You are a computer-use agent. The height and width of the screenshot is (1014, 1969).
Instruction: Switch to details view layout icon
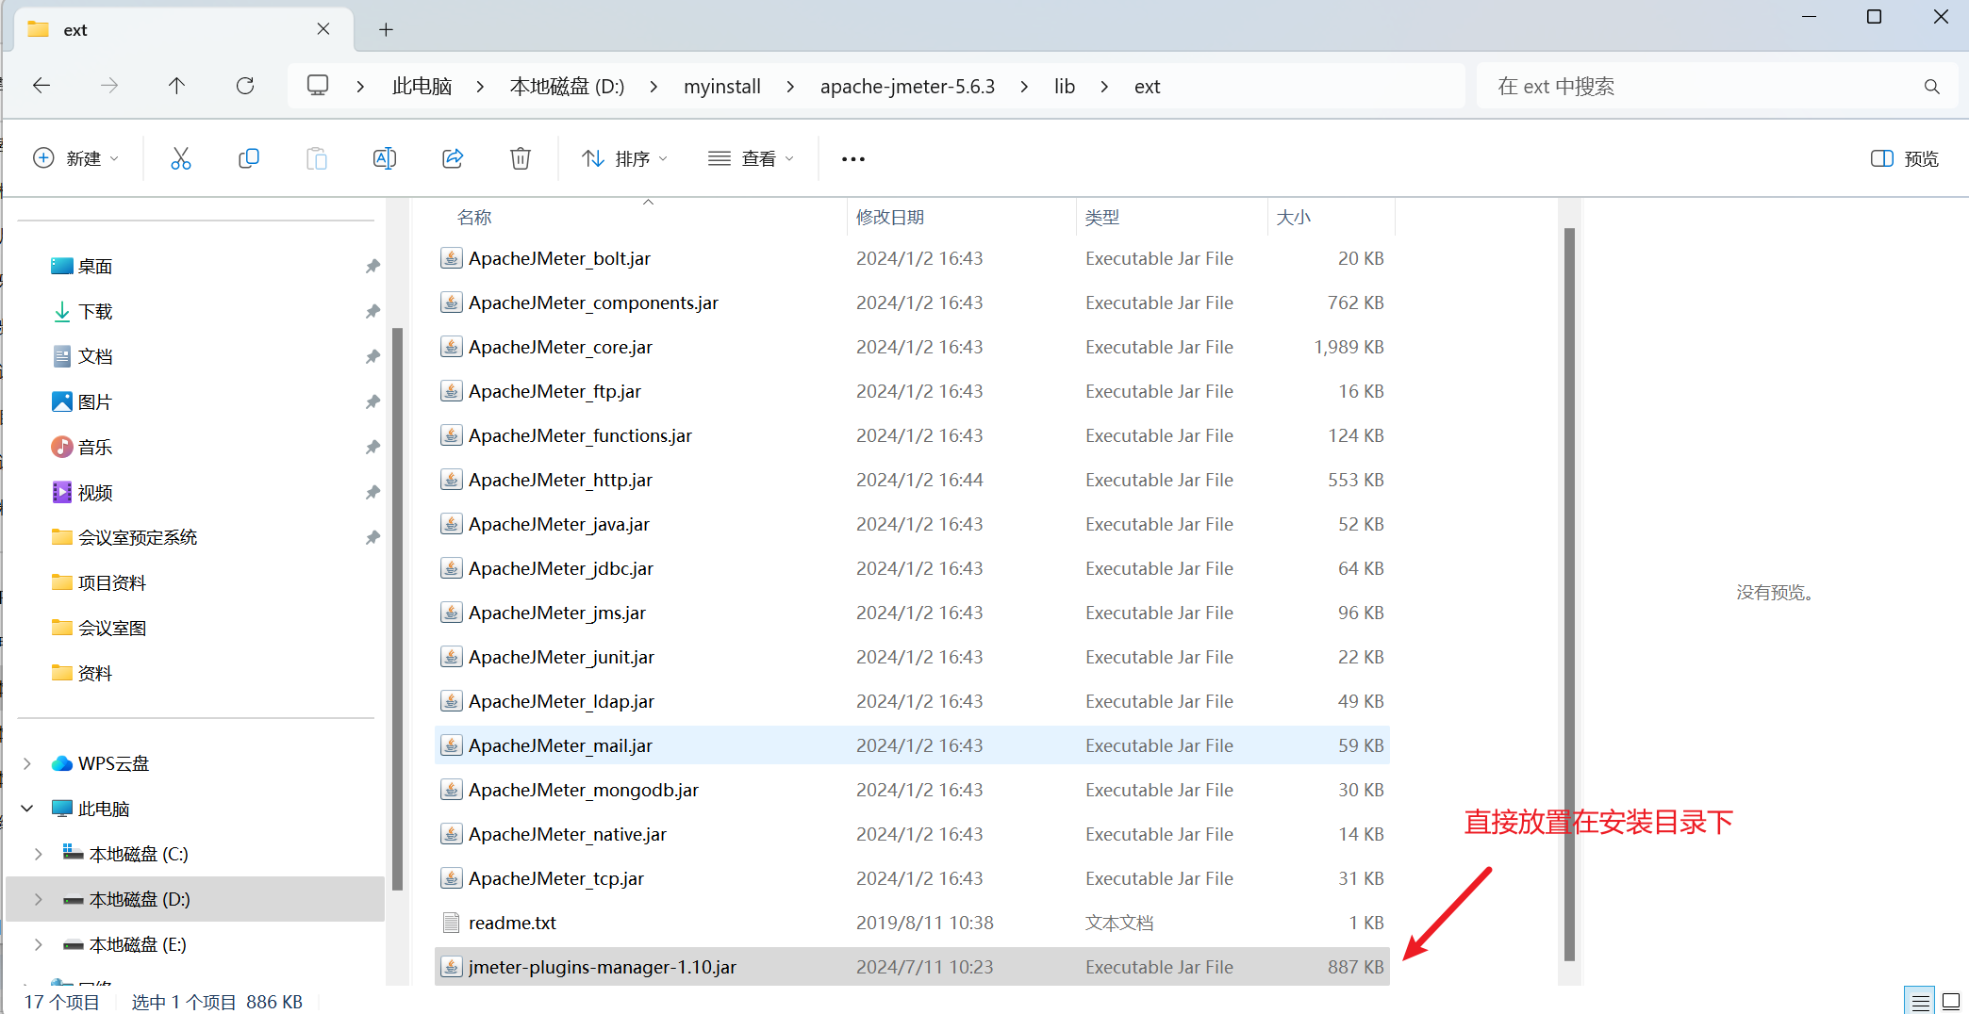pyautogui.click(x=1920, y=1001)
